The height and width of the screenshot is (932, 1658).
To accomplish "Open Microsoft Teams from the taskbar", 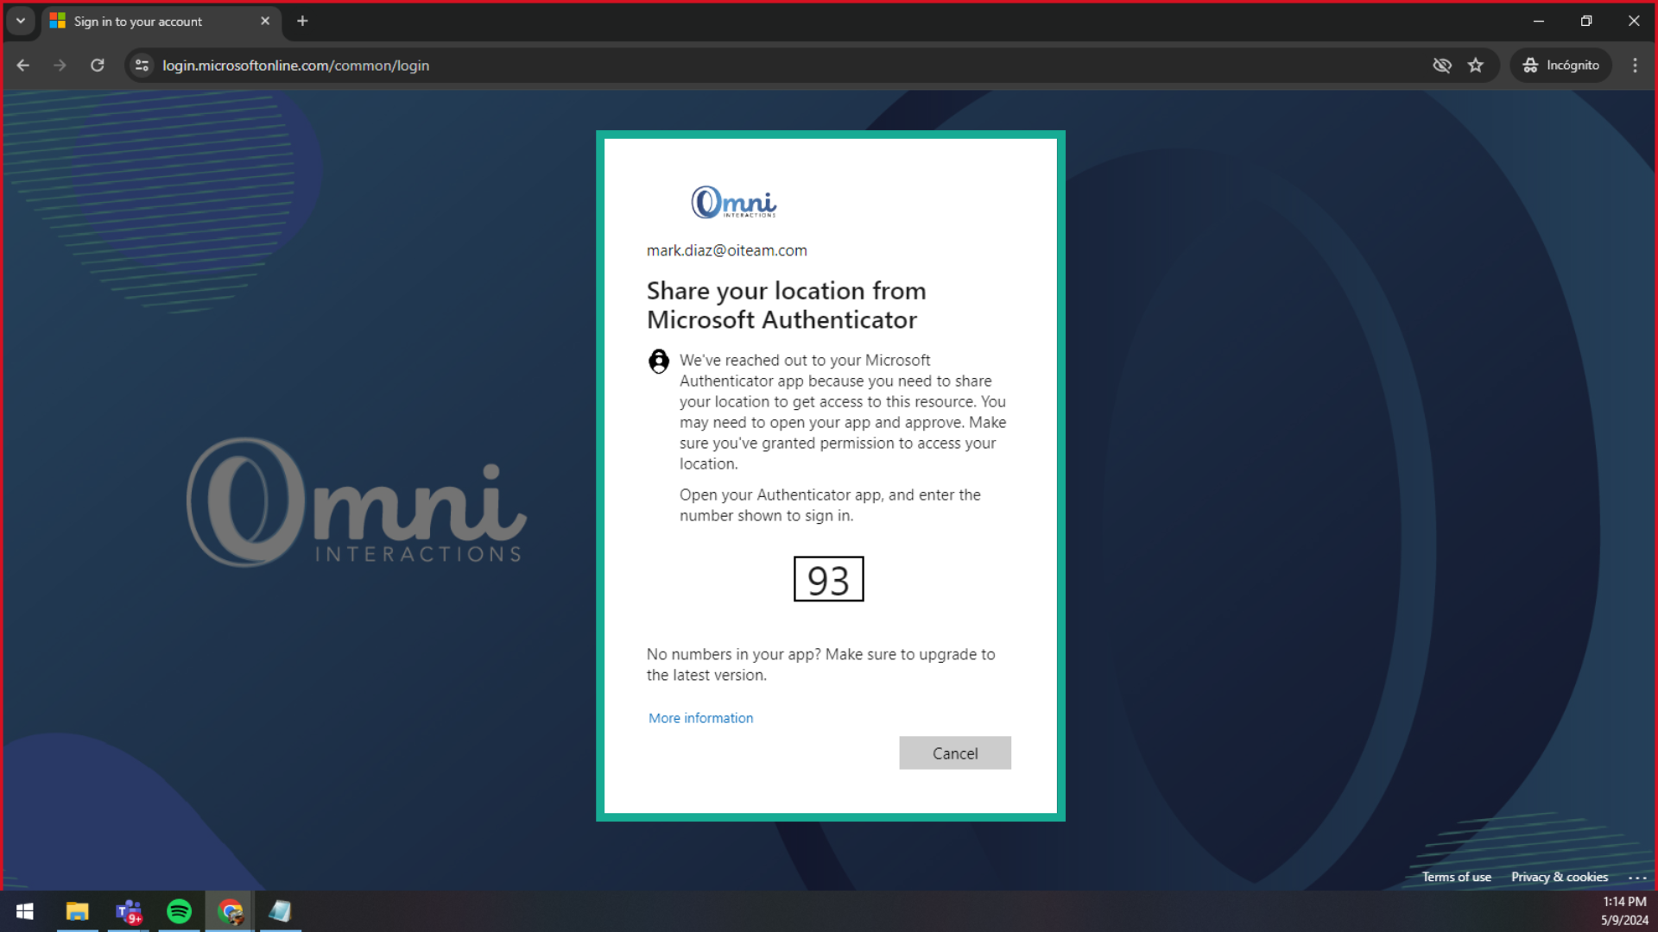I will pos(129,911).
